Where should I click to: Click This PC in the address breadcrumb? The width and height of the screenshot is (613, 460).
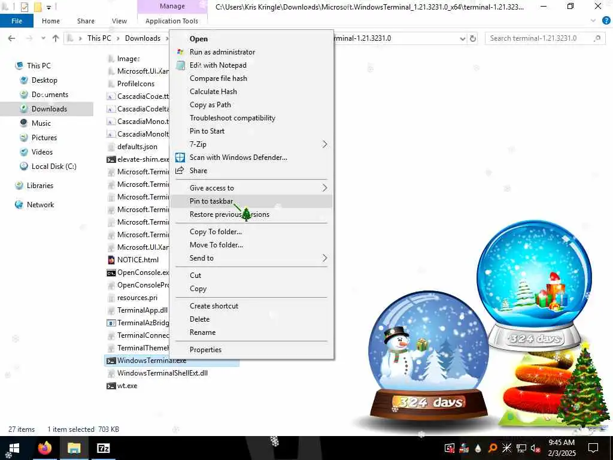point(99,38)
